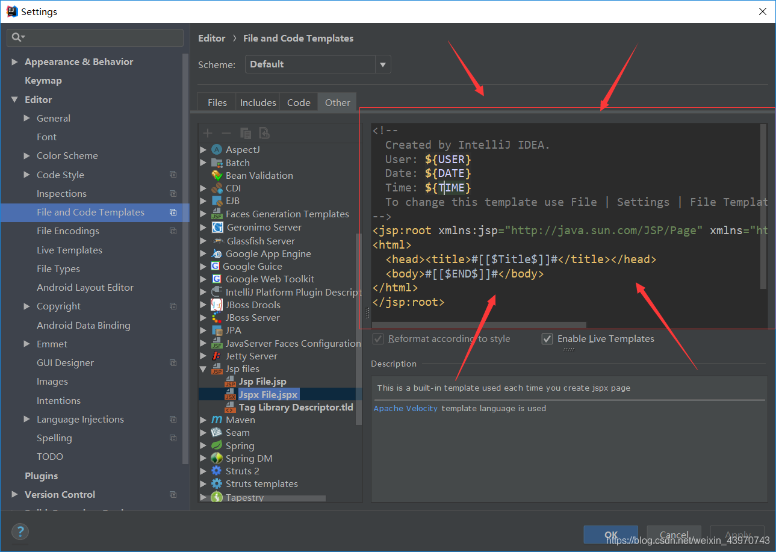Expand Appearance & Behavior settings
This screenshot has width=776, height=552.
point(14,62)
